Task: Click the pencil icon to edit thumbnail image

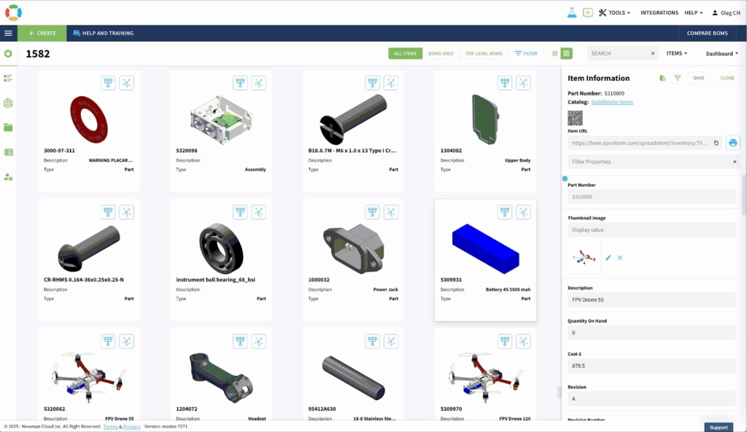Action: point(608,258)
